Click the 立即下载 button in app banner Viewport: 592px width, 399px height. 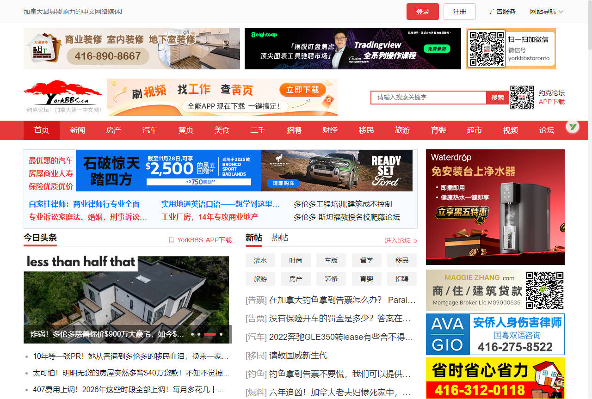(302, 90)
